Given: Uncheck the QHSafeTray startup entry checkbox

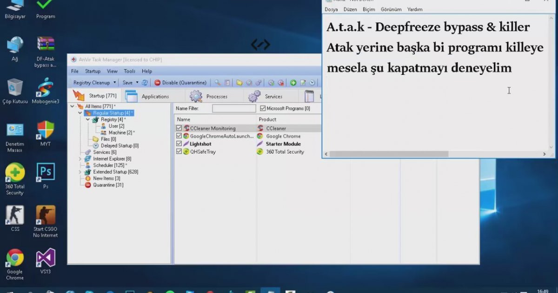Looking at the screenshot, I should 179,152.
